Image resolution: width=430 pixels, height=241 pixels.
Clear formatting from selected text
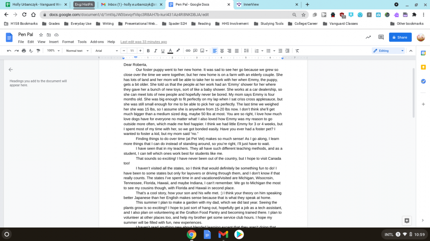[x=297, y=51]
